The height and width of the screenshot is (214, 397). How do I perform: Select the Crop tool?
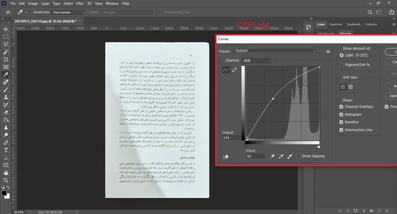(6, 60)
